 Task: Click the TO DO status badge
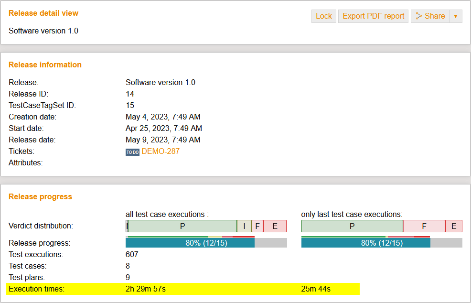click(x=132, y=152)
